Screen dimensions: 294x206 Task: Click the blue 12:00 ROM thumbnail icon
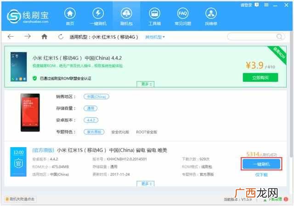[18, 162]
